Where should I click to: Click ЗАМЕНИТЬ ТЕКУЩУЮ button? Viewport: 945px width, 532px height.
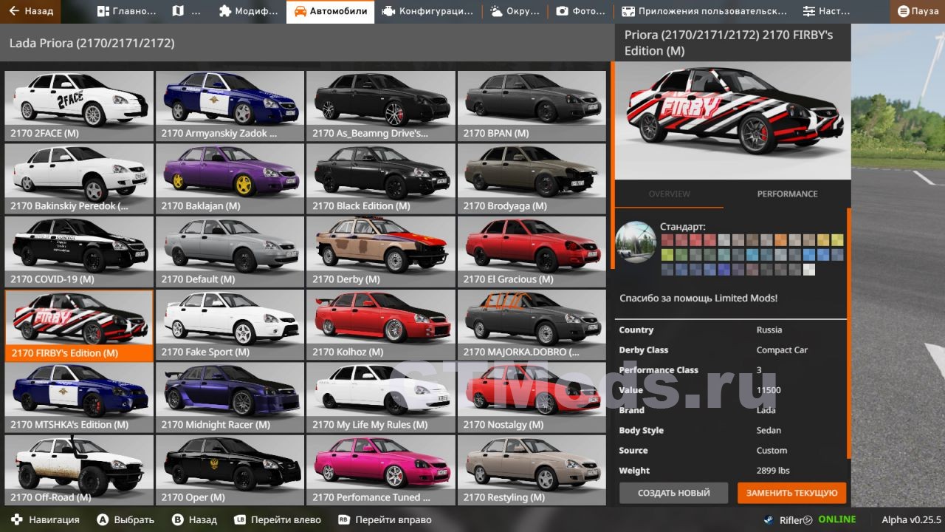click(x=791, y=493)
